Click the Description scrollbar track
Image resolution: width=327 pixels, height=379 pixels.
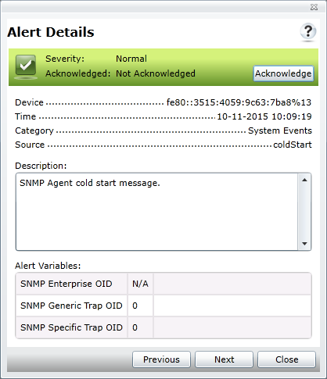point(304,212)
